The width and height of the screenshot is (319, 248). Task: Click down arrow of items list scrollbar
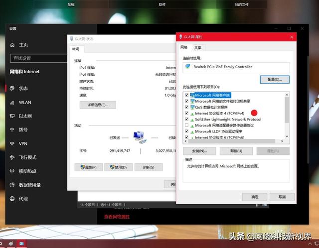pos(287,136)
